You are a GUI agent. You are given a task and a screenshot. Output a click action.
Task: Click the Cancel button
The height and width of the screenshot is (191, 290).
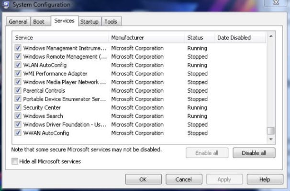coord(183,180)
